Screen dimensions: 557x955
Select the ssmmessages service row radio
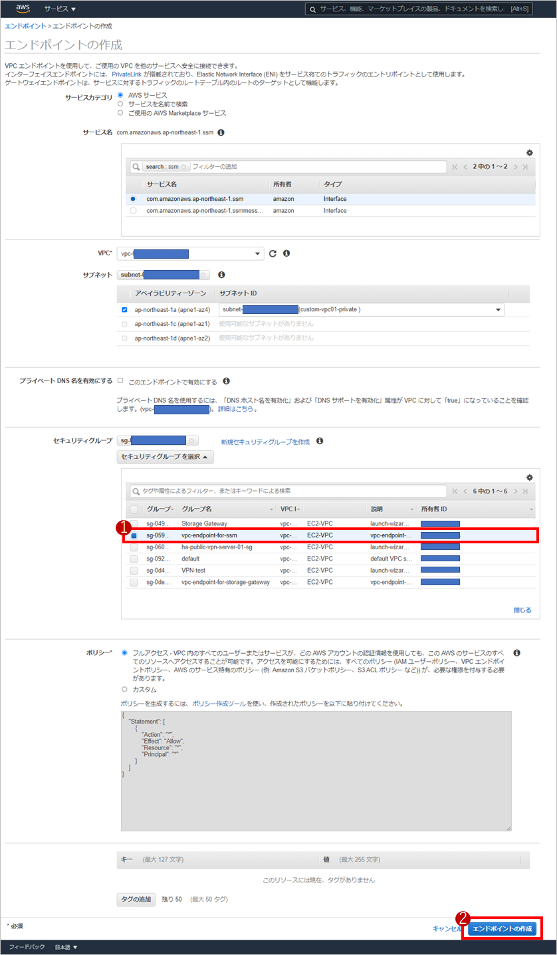134,211
